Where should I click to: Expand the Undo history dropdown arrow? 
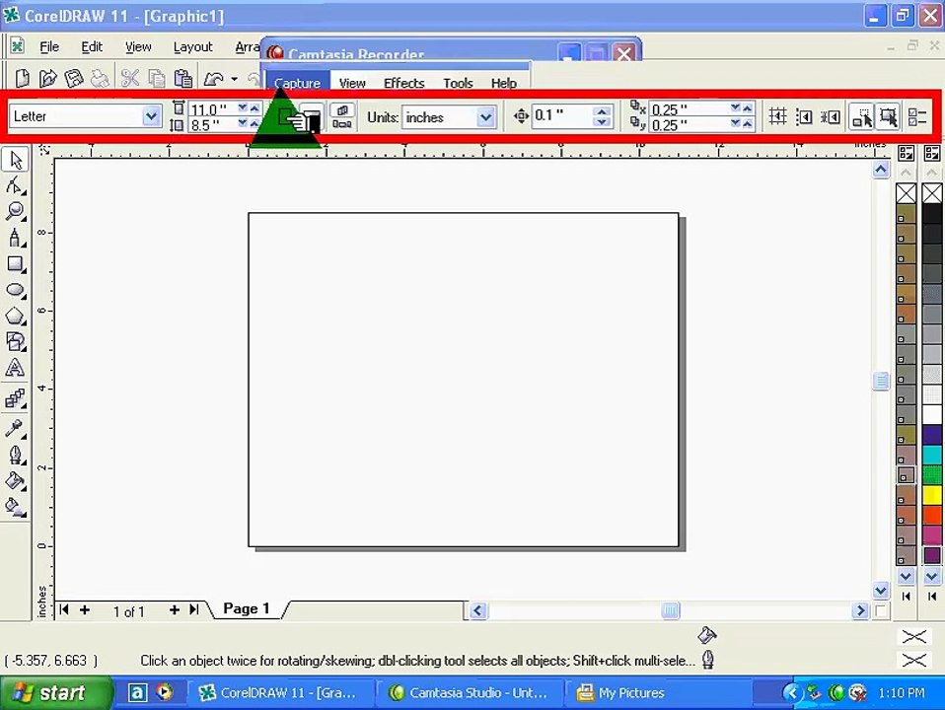click(x=235, y=79)
